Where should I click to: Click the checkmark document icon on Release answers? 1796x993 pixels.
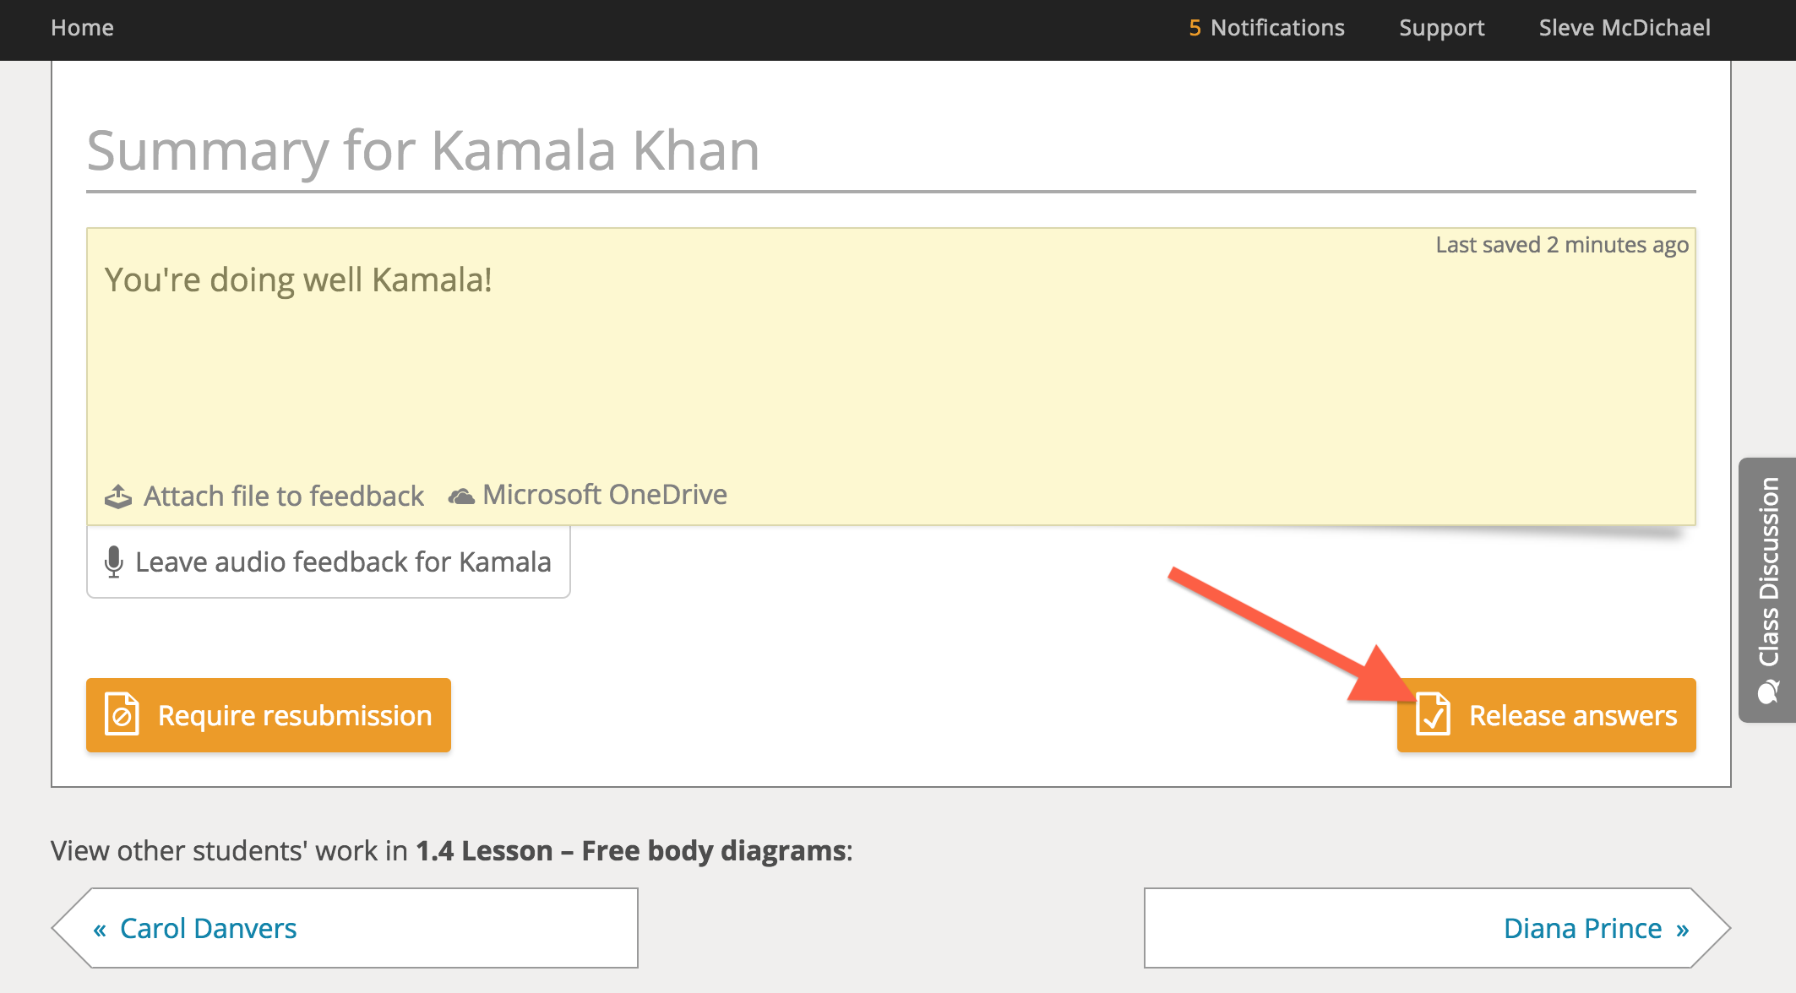pos(1433,714)
